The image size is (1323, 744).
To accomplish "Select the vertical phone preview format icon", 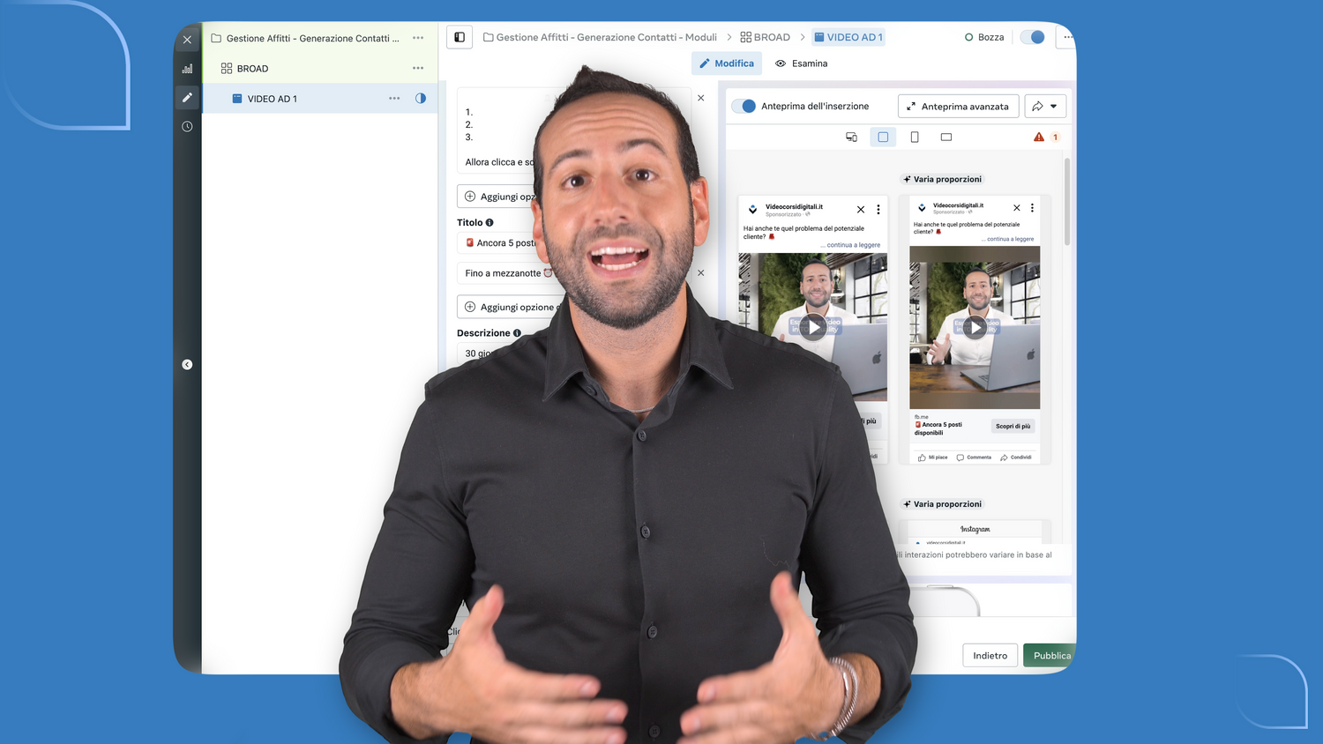I will [x=915, y=138].
